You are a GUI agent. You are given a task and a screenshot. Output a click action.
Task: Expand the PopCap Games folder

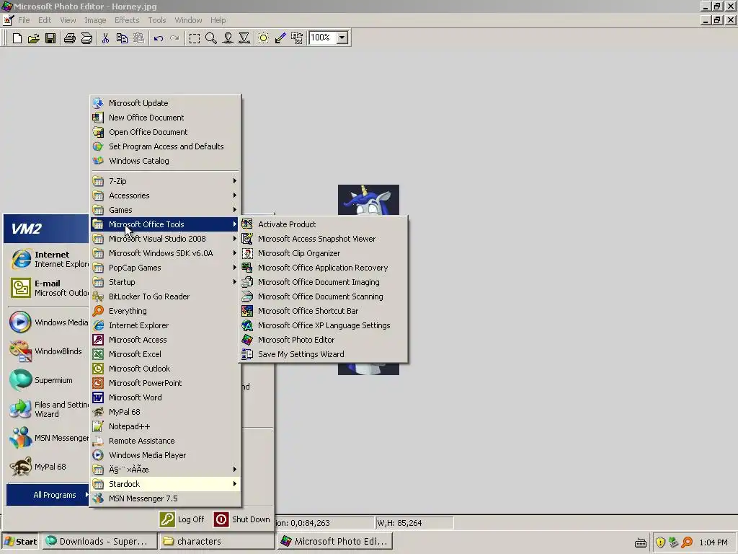165,268
